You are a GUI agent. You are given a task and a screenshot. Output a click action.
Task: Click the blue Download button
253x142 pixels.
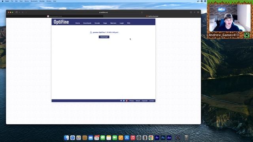[x=104, y=37]
